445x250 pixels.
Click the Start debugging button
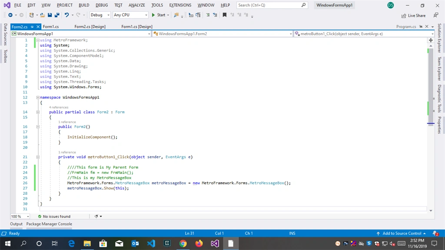pyautogui.click(x=160, y=15)
